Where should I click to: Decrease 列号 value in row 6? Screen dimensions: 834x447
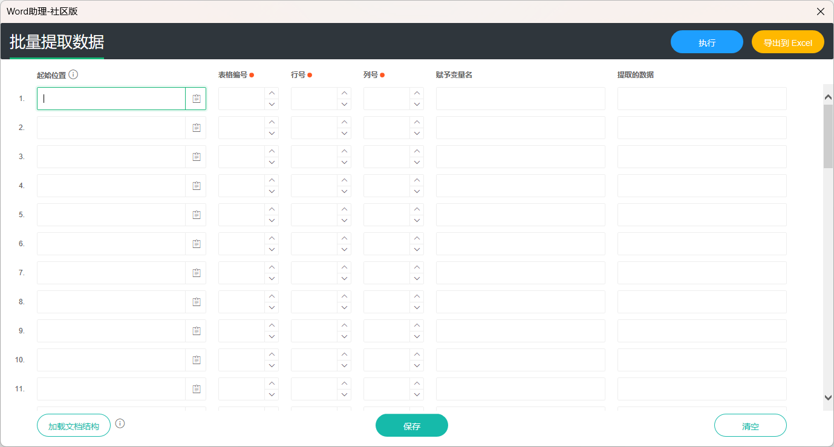417,249
